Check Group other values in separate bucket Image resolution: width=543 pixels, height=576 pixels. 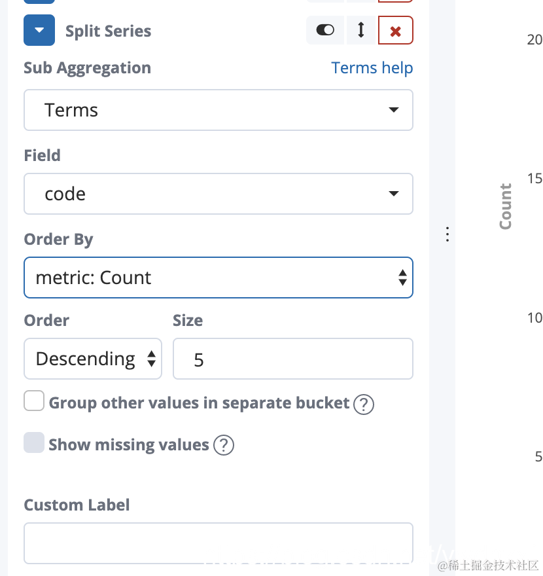(34, 401)
